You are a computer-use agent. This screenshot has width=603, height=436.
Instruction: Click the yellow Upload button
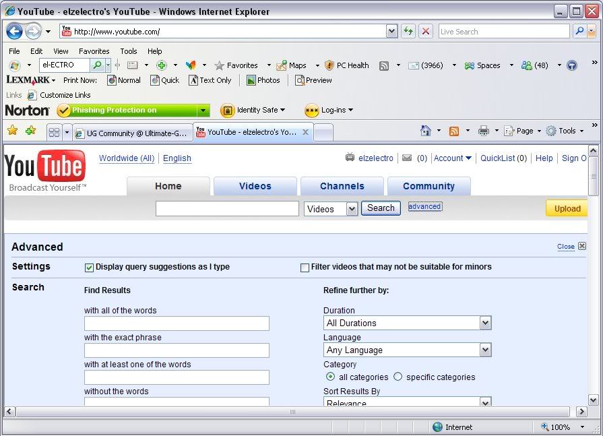pyautogui.click(x=567, y=208)
